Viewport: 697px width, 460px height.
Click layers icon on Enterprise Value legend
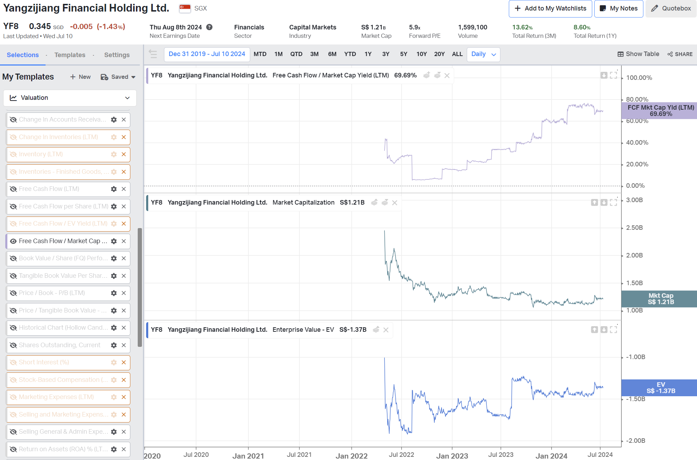(x=376, y=330)
